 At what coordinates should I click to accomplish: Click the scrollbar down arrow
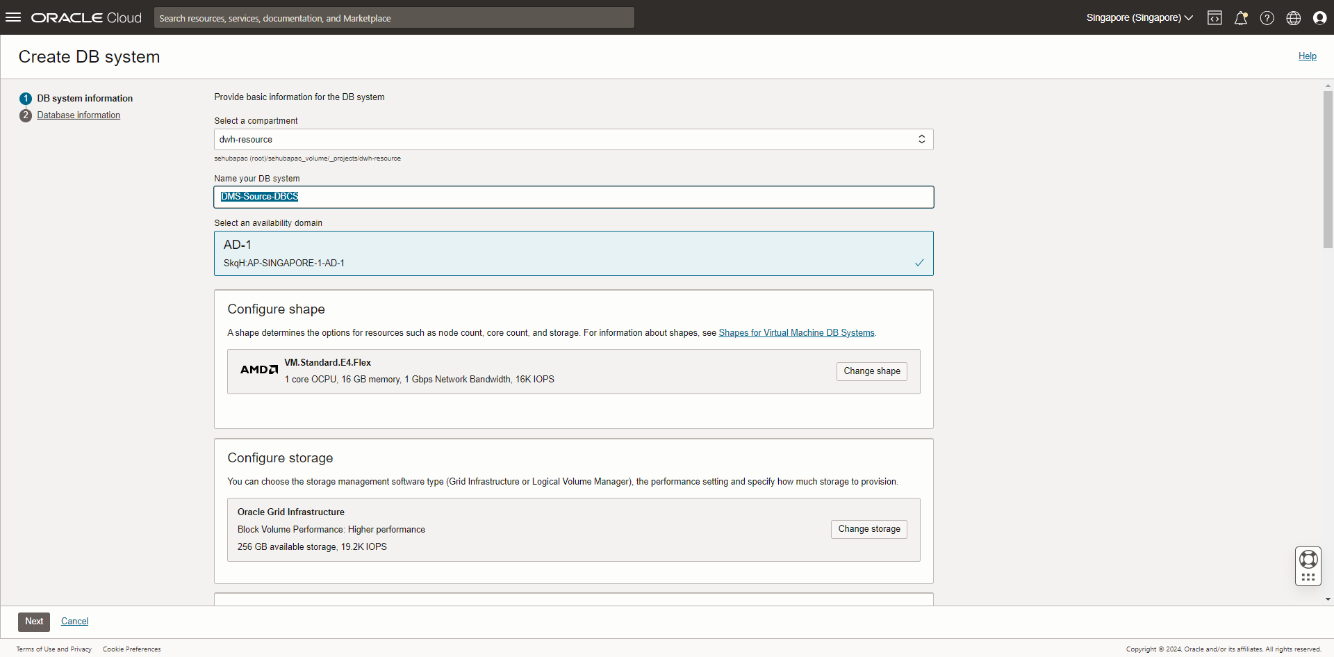point(1328,599)
